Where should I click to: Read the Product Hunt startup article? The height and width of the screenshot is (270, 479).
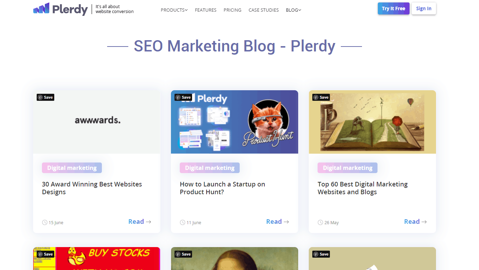coord(278,221)
